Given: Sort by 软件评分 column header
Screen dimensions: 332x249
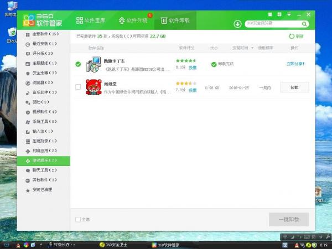Looking at the screenshot, I should (x=187, y=48).
